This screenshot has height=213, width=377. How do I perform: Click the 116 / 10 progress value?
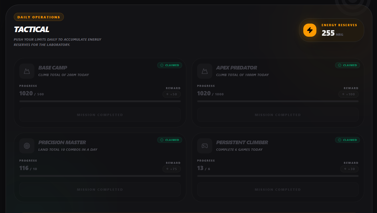click(28, 168)
